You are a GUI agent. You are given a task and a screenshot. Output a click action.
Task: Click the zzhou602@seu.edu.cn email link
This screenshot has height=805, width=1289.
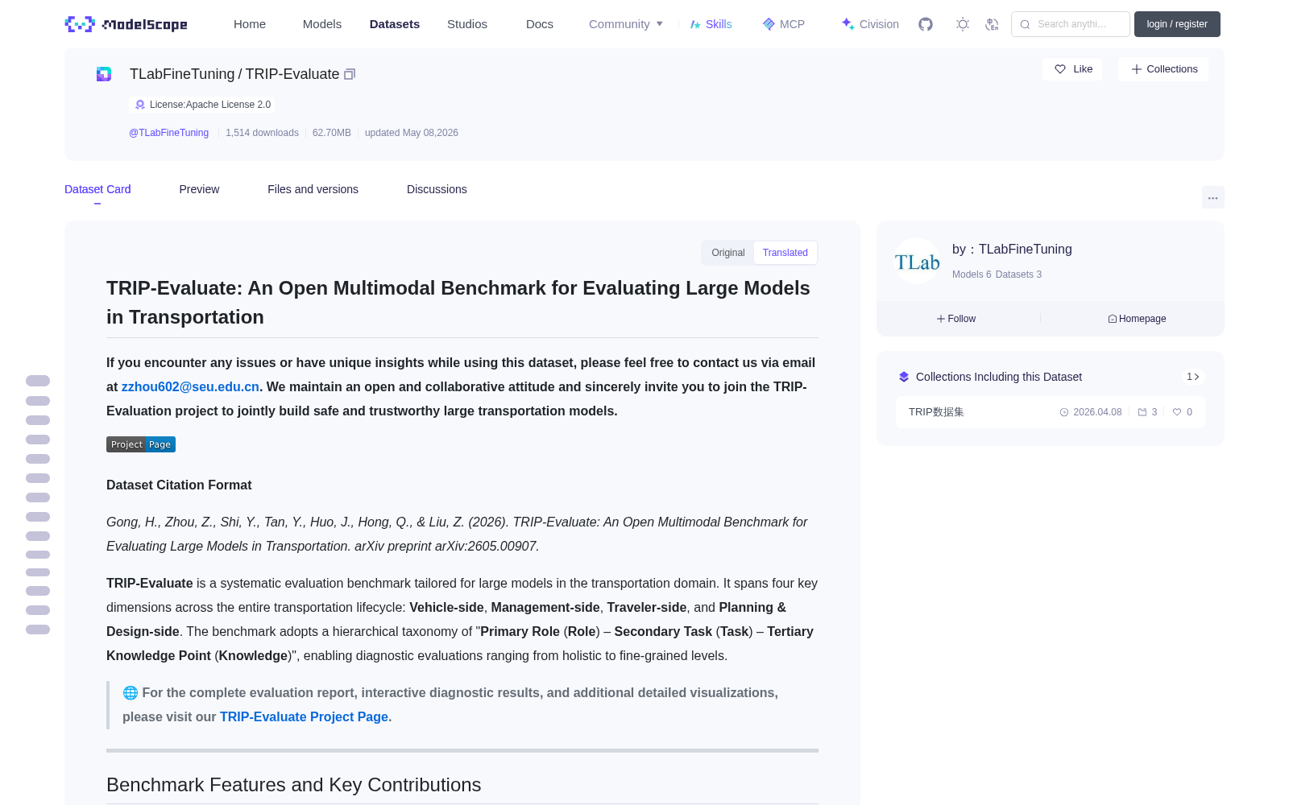pos(190,386)
